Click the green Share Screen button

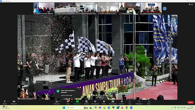77,102
